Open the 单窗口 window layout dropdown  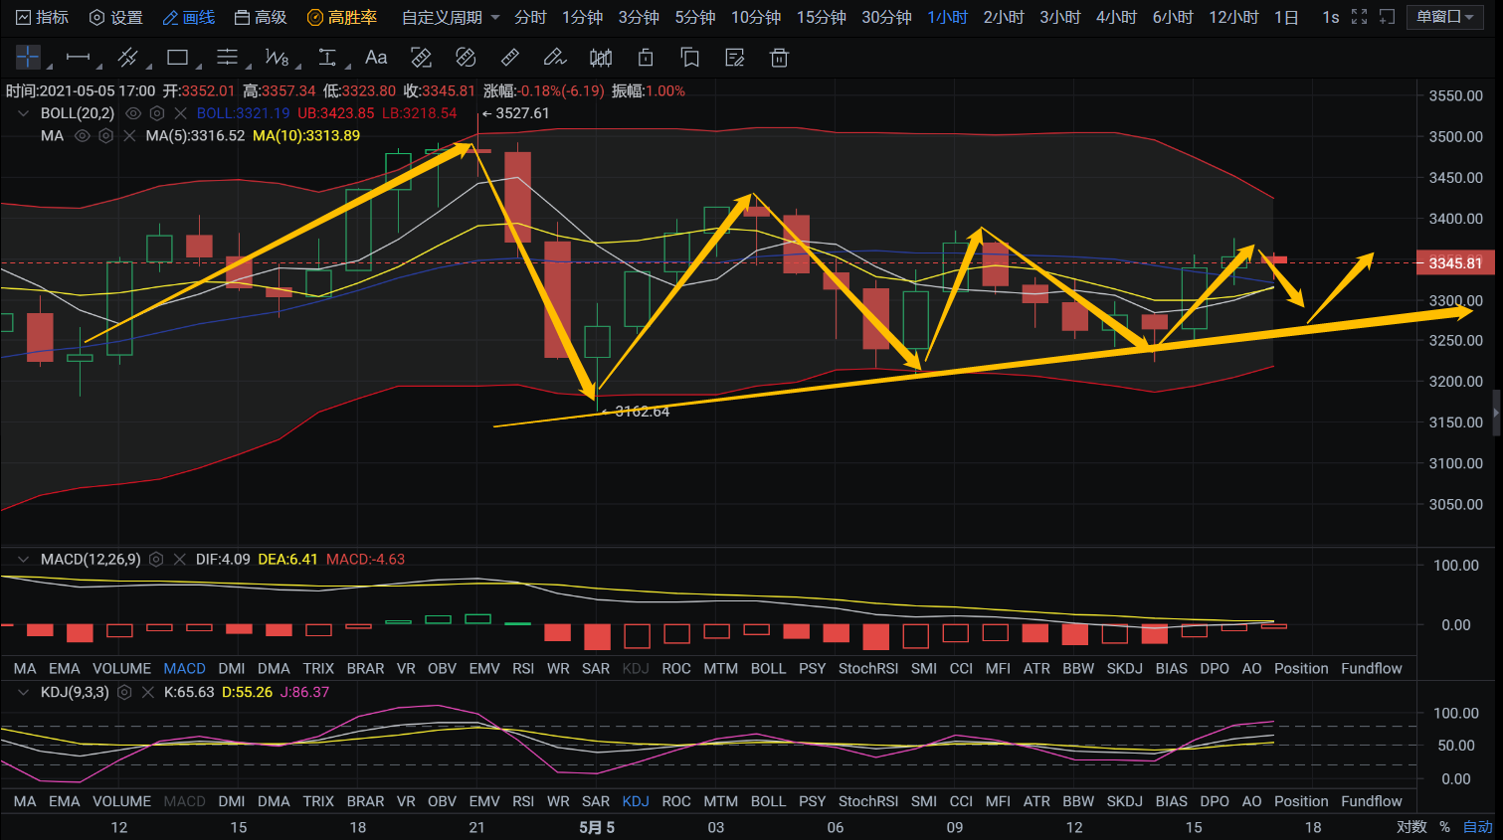(x=1444, y=17)
